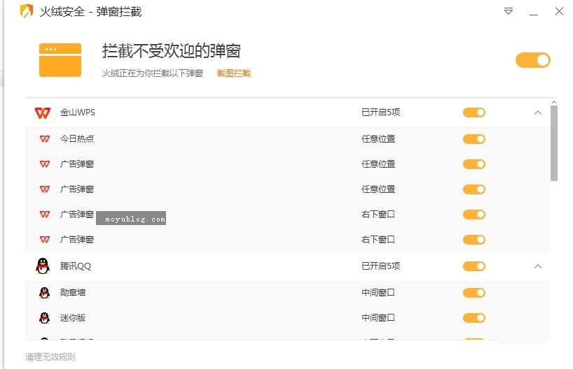Disable the 勋章墙 popup blocking
This screenshot has width=573, height=369.
click(474, 293)
